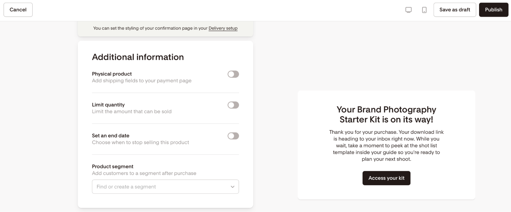Click Find or create a segment field
The width and height of the screenshot is (511, 212).
coord(165,187)
